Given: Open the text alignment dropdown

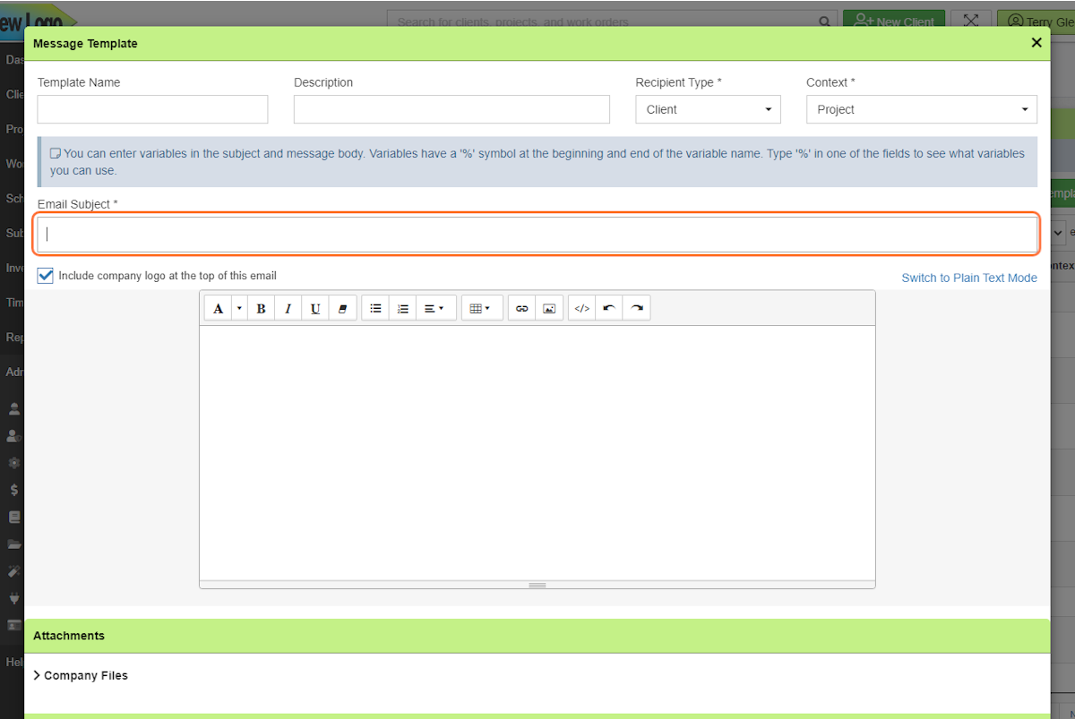Looking at the screenshot, I should [438, 307].
